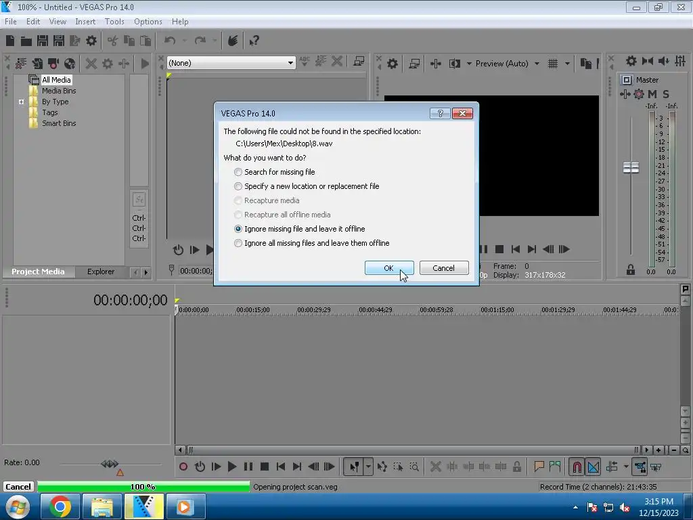Open the File menu
Screen dimensions: 693x520
coord(11,22)
